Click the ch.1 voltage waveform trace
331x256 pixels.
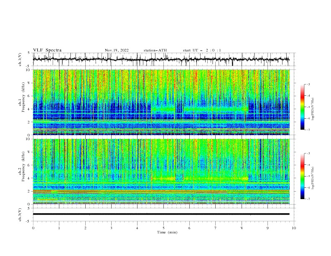pos(161,59)
